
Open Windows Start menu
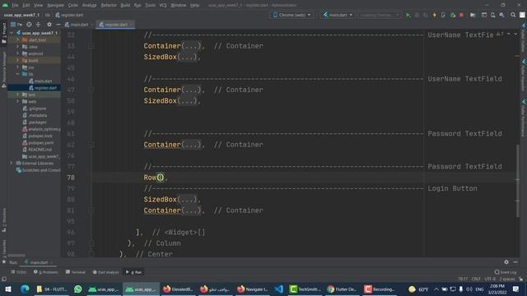tap(8, 289)
